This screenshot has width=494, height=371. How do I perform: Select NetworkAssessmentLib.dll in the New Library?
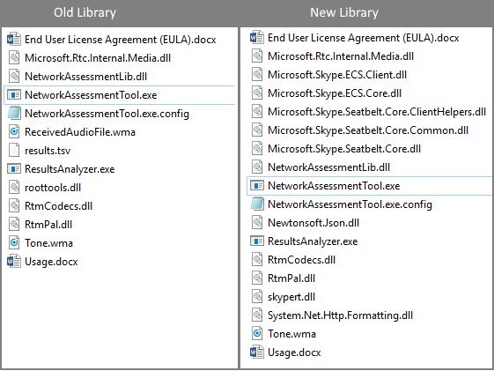tap(329, 167)
